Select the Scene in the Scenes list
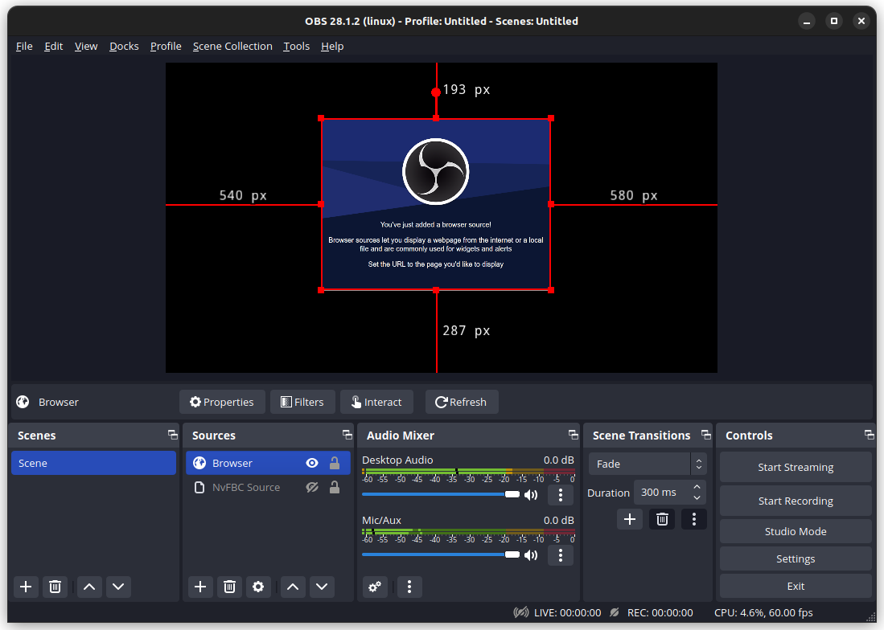 pyautogui.click(x=93, y=463)
